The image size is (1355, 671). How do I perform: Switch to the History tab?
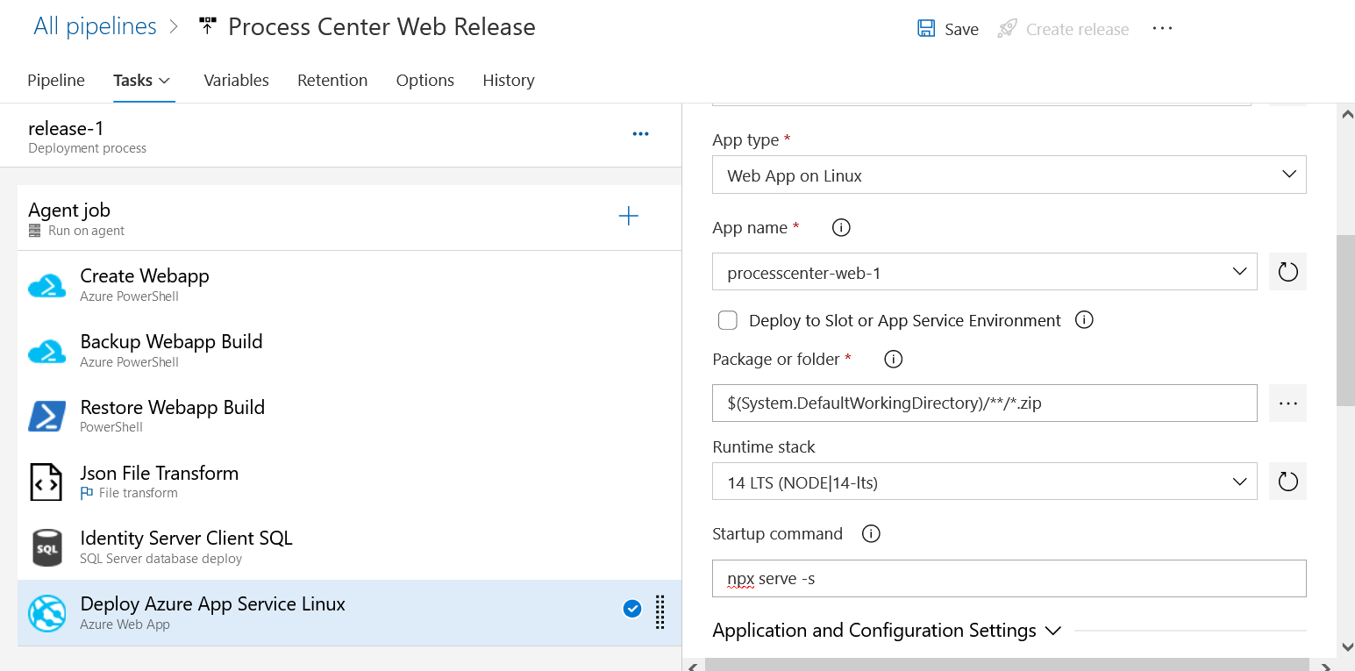point(509,81)
